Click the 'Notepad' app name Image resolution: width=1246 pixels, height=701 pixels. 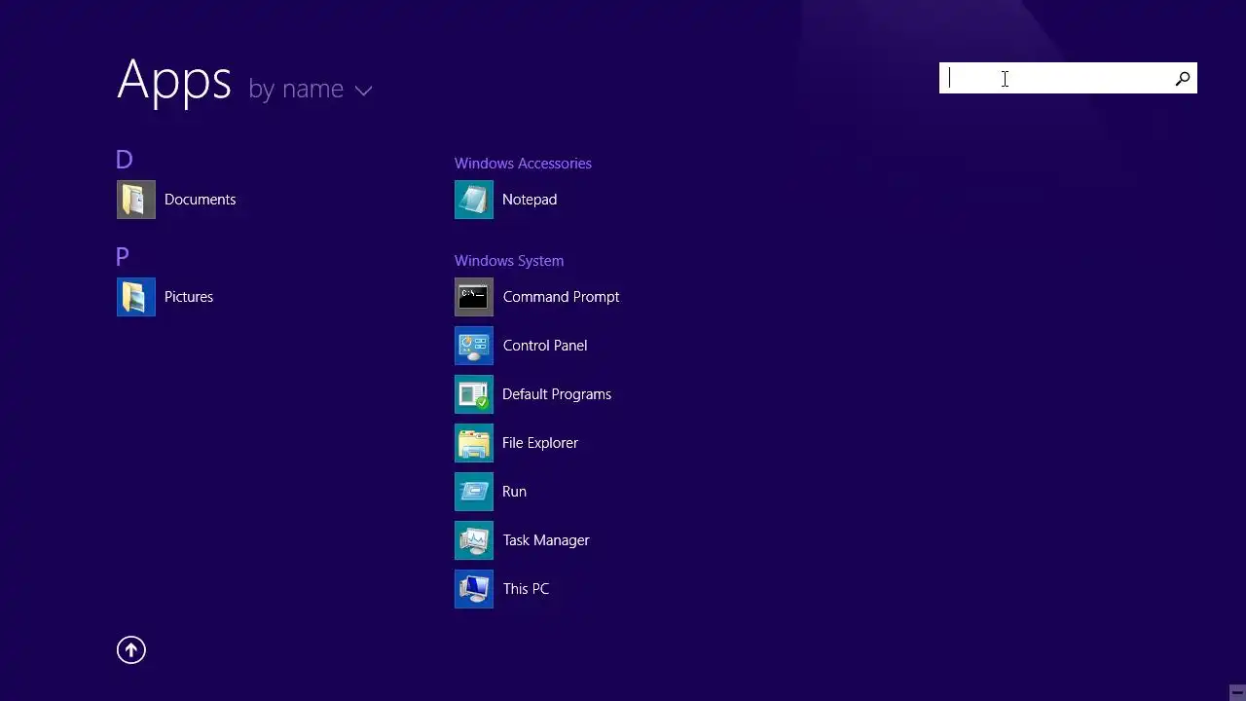coord(530,200)
